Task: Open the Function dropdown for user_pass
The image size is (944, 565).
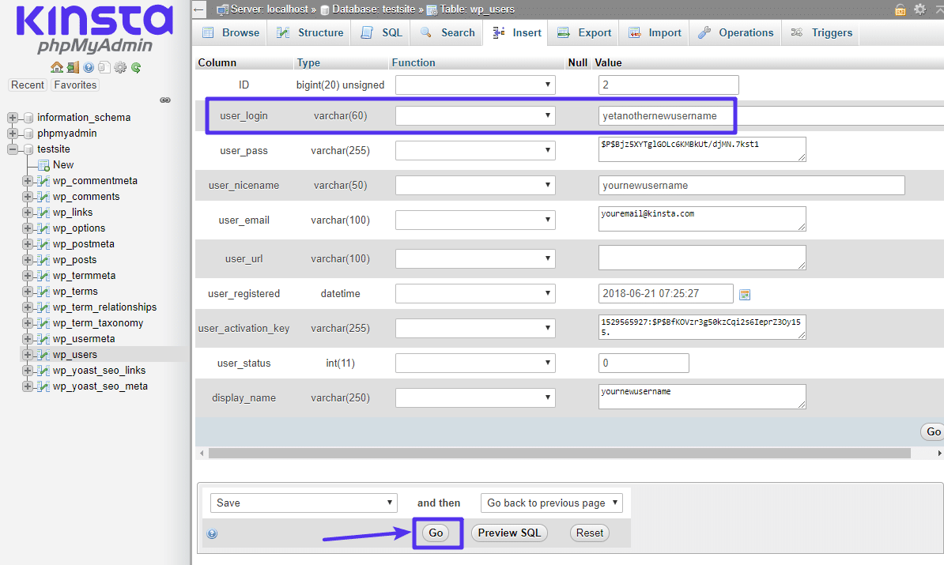Action: tap(475, 149)
